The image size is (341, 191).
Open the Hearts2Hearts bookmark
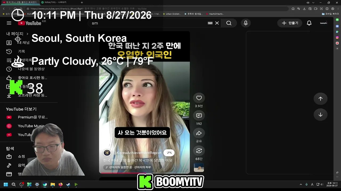pyautogui.click(x=215, y=14)
